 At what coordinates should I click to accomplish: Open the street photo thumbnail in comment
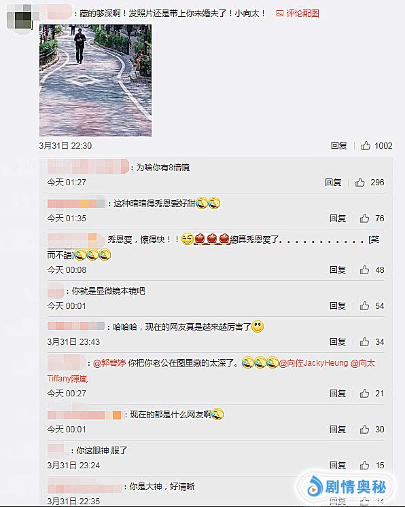pos(96,81)
